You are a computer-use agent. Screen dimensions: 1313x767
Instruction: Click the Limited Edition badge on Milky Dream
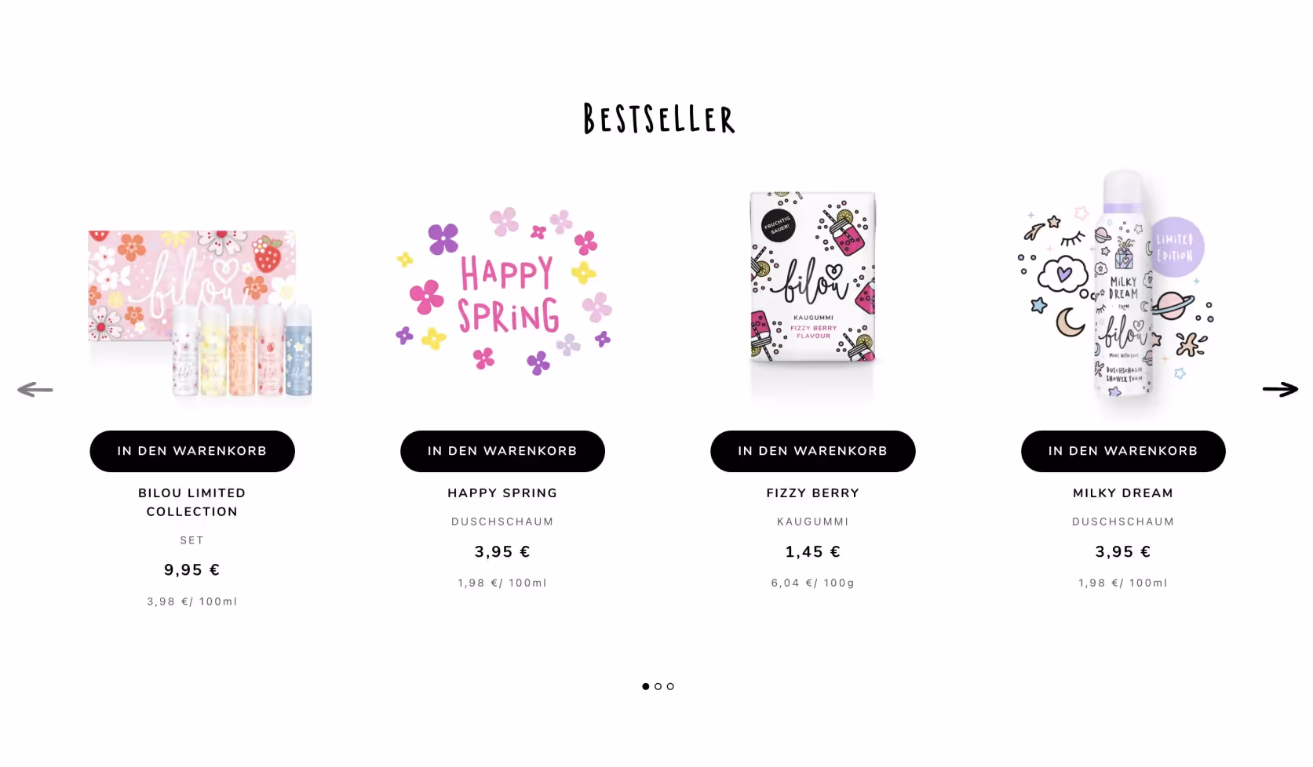point(1175,247)
